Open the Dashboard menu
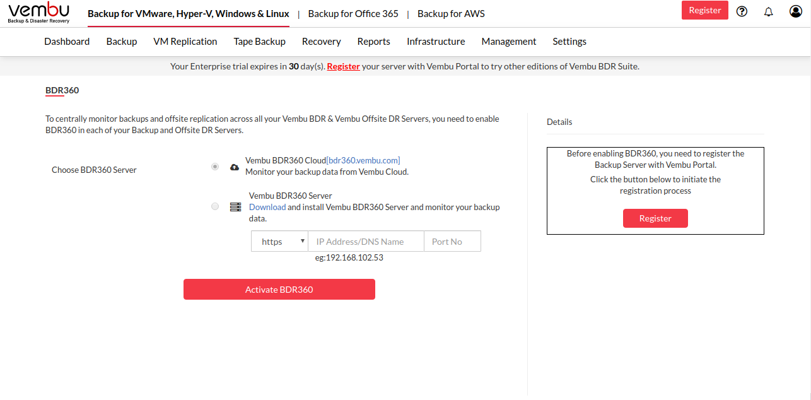This screenshot has width=811, height=400. tap(67, 41)
